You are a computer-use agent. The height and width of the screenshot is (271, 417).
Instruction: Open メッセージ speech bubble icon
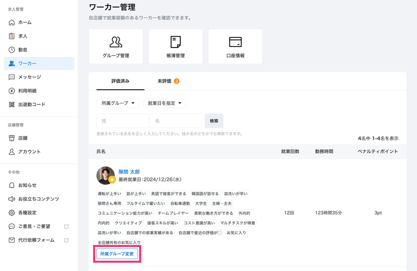click(x=12, y=77)
